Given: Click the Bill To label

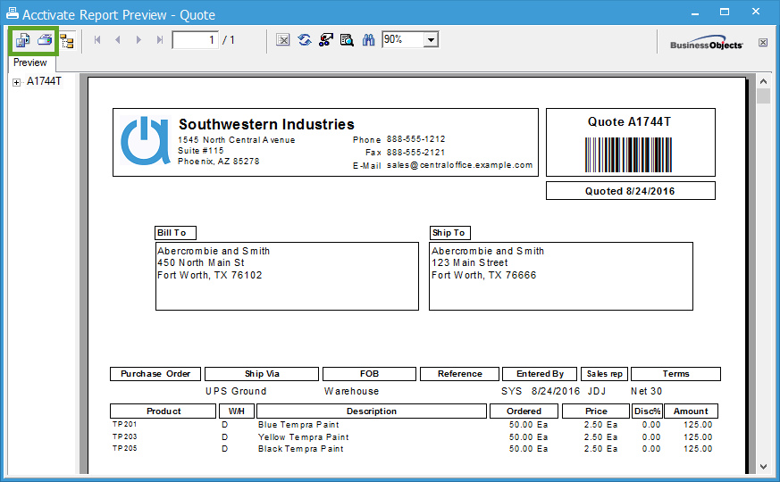Looking at the screenshot, I should 175,233.
